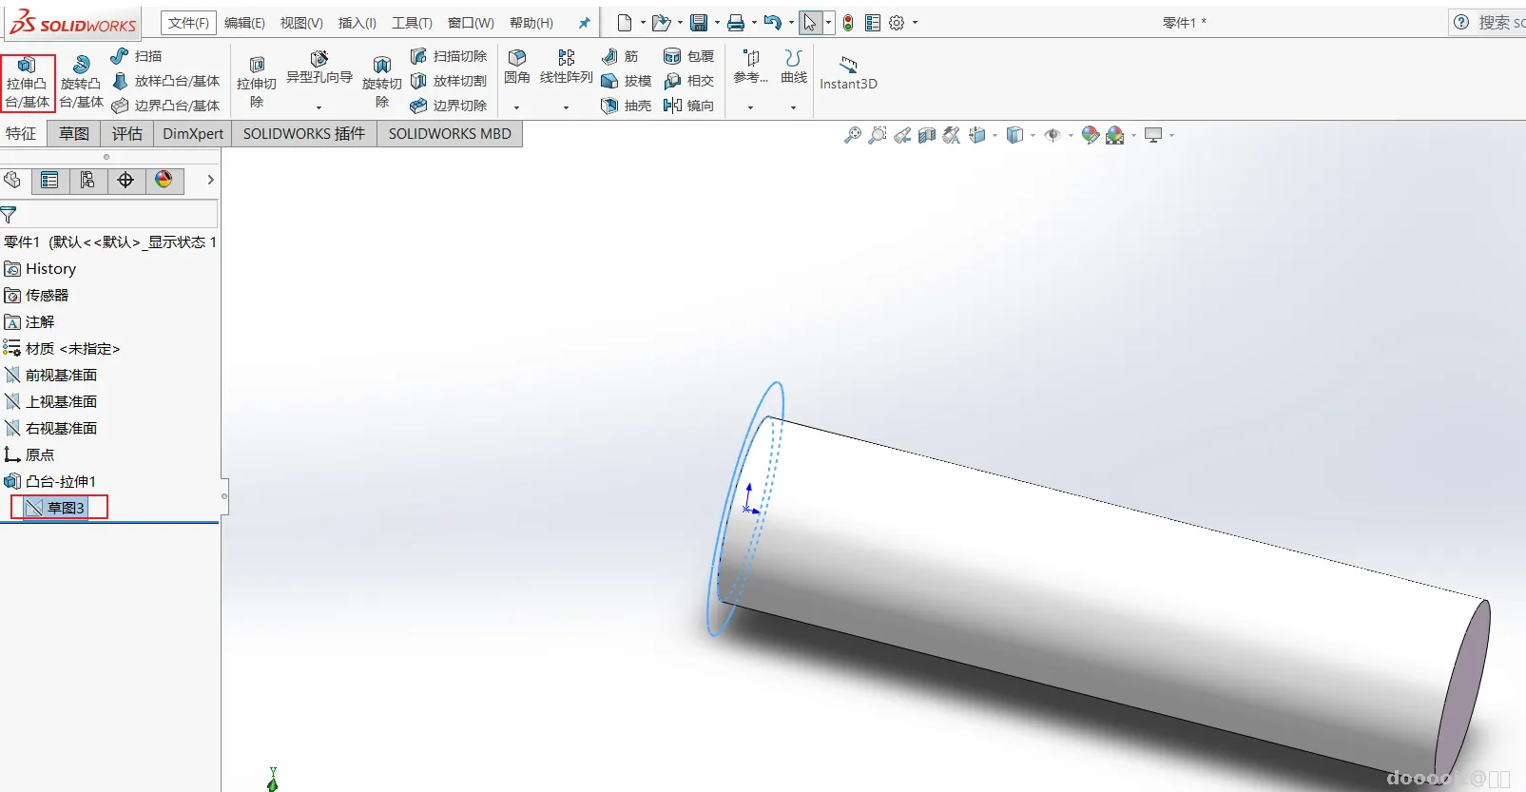The width and height of the screenshot is (1526, 792).
Task: Click the feature tree filter input field
Action: coord(116,215)
